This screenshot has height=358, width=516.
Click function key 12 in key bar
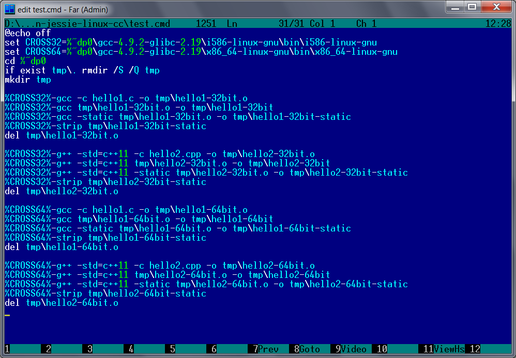[x=490, y=349]
